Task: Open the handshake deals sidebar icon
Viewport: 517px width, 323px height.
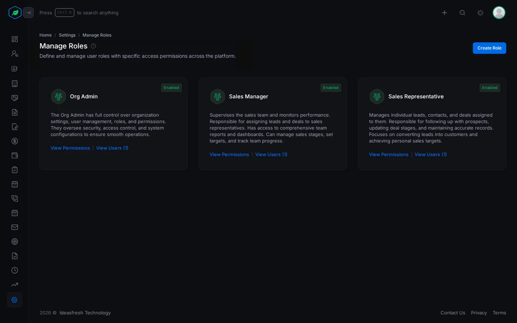Action: pyautogui.click(x=15, y=98)
